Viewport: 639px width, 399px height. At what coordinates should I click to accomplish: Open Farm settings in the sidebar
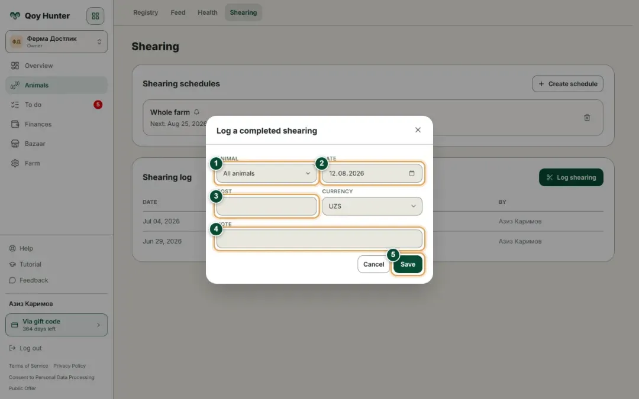coord(56,163)
